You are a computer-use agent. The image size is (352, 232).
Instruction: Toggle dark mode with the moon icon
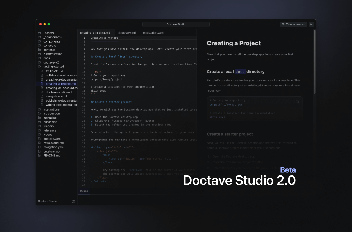click(x=311, y=24)
